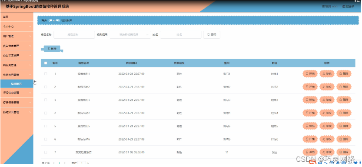Click the 退出登录 link at top right
The width and height of the screenshot is (362, 167).
click(348, 6)
